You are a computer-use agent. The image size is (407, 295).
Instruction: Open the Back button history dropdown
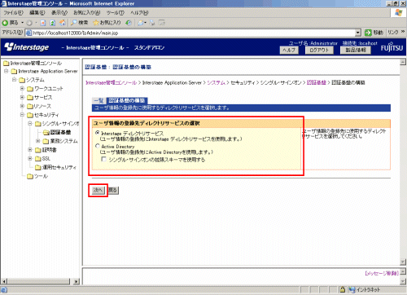(23, 23)
